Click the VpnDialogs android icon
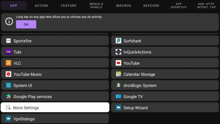The image size is (220, 124). click(x=9, y=119)
